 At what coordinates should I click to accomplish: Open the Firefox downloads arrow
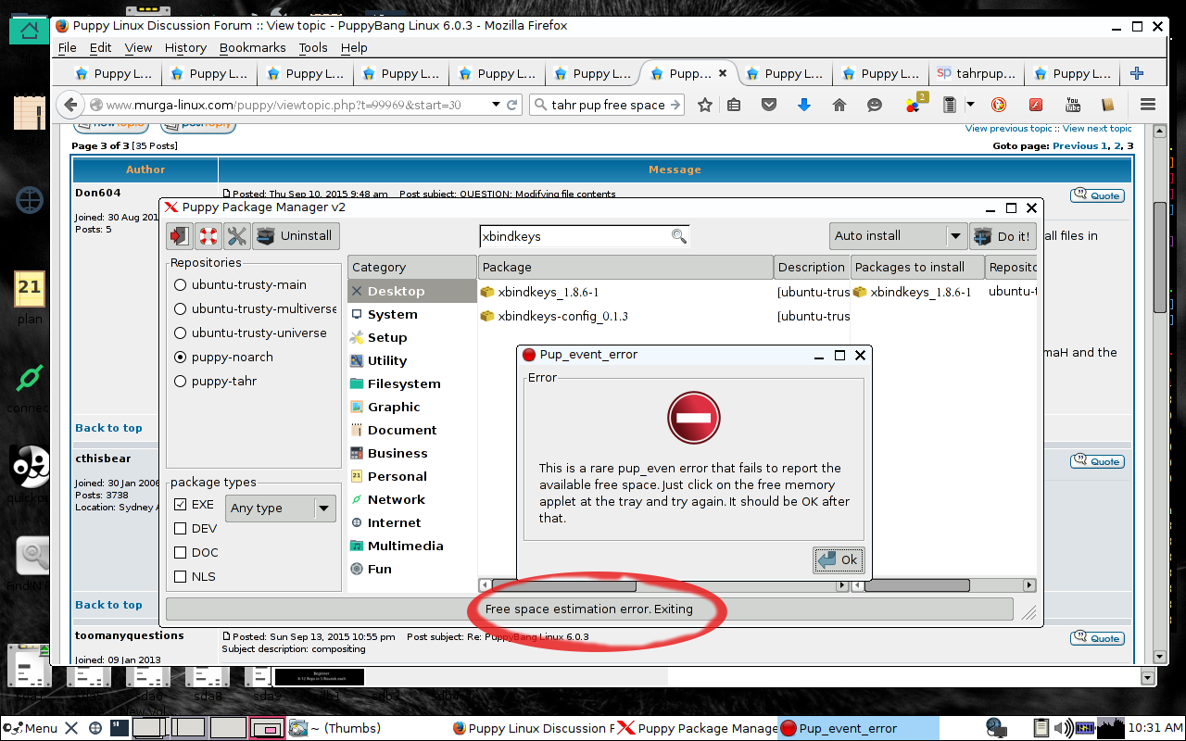(804, 105)
